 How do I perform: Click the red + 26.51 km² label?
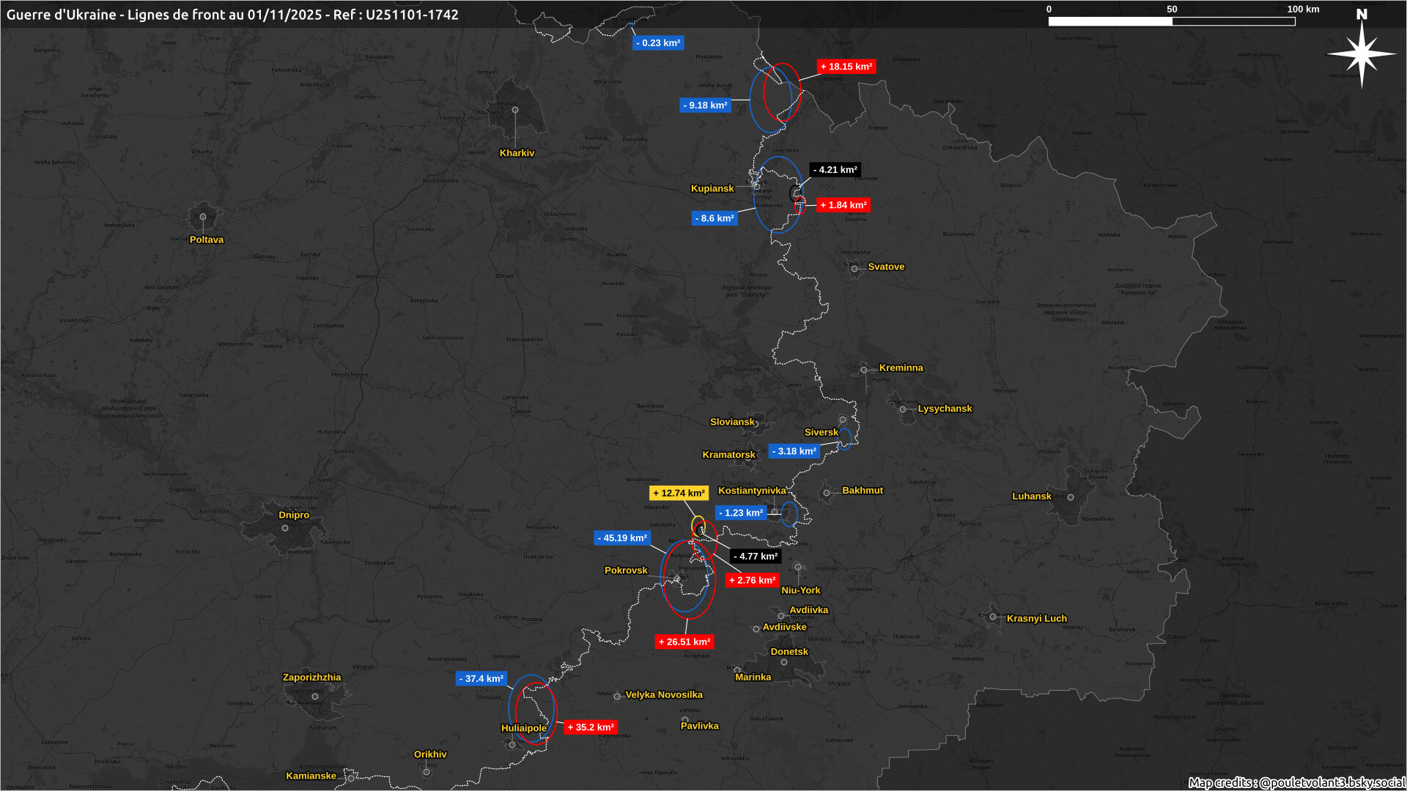pyautogui.click(x=684, y=642)
